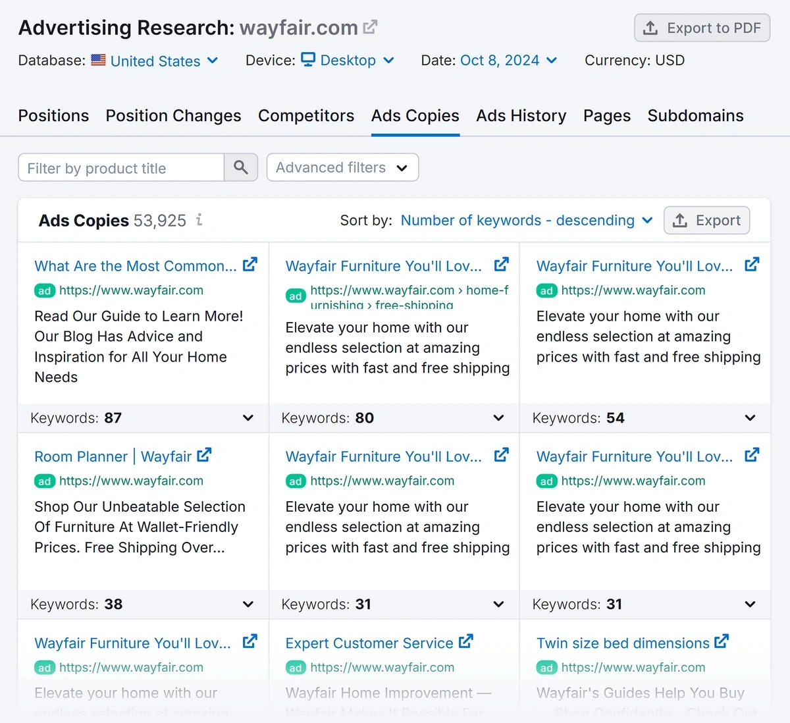Switch to the Position Changes tab
Viewport: 790px width, 723px height.
174,116
